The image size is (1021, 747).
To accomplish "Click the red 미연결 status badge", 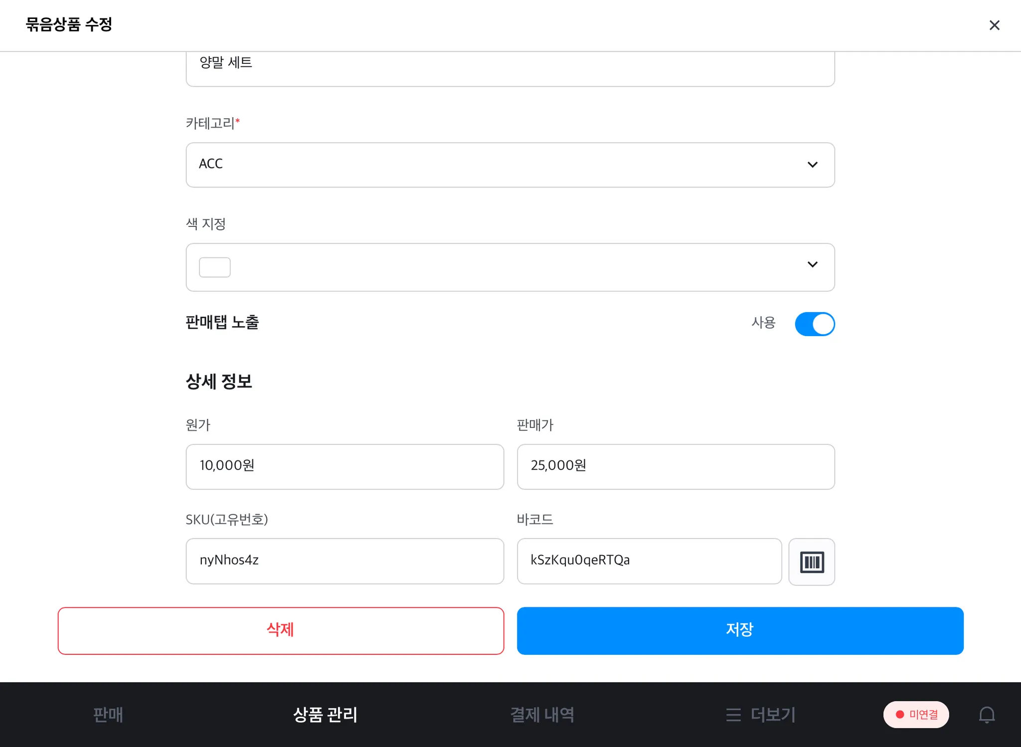I will (916, 715).
